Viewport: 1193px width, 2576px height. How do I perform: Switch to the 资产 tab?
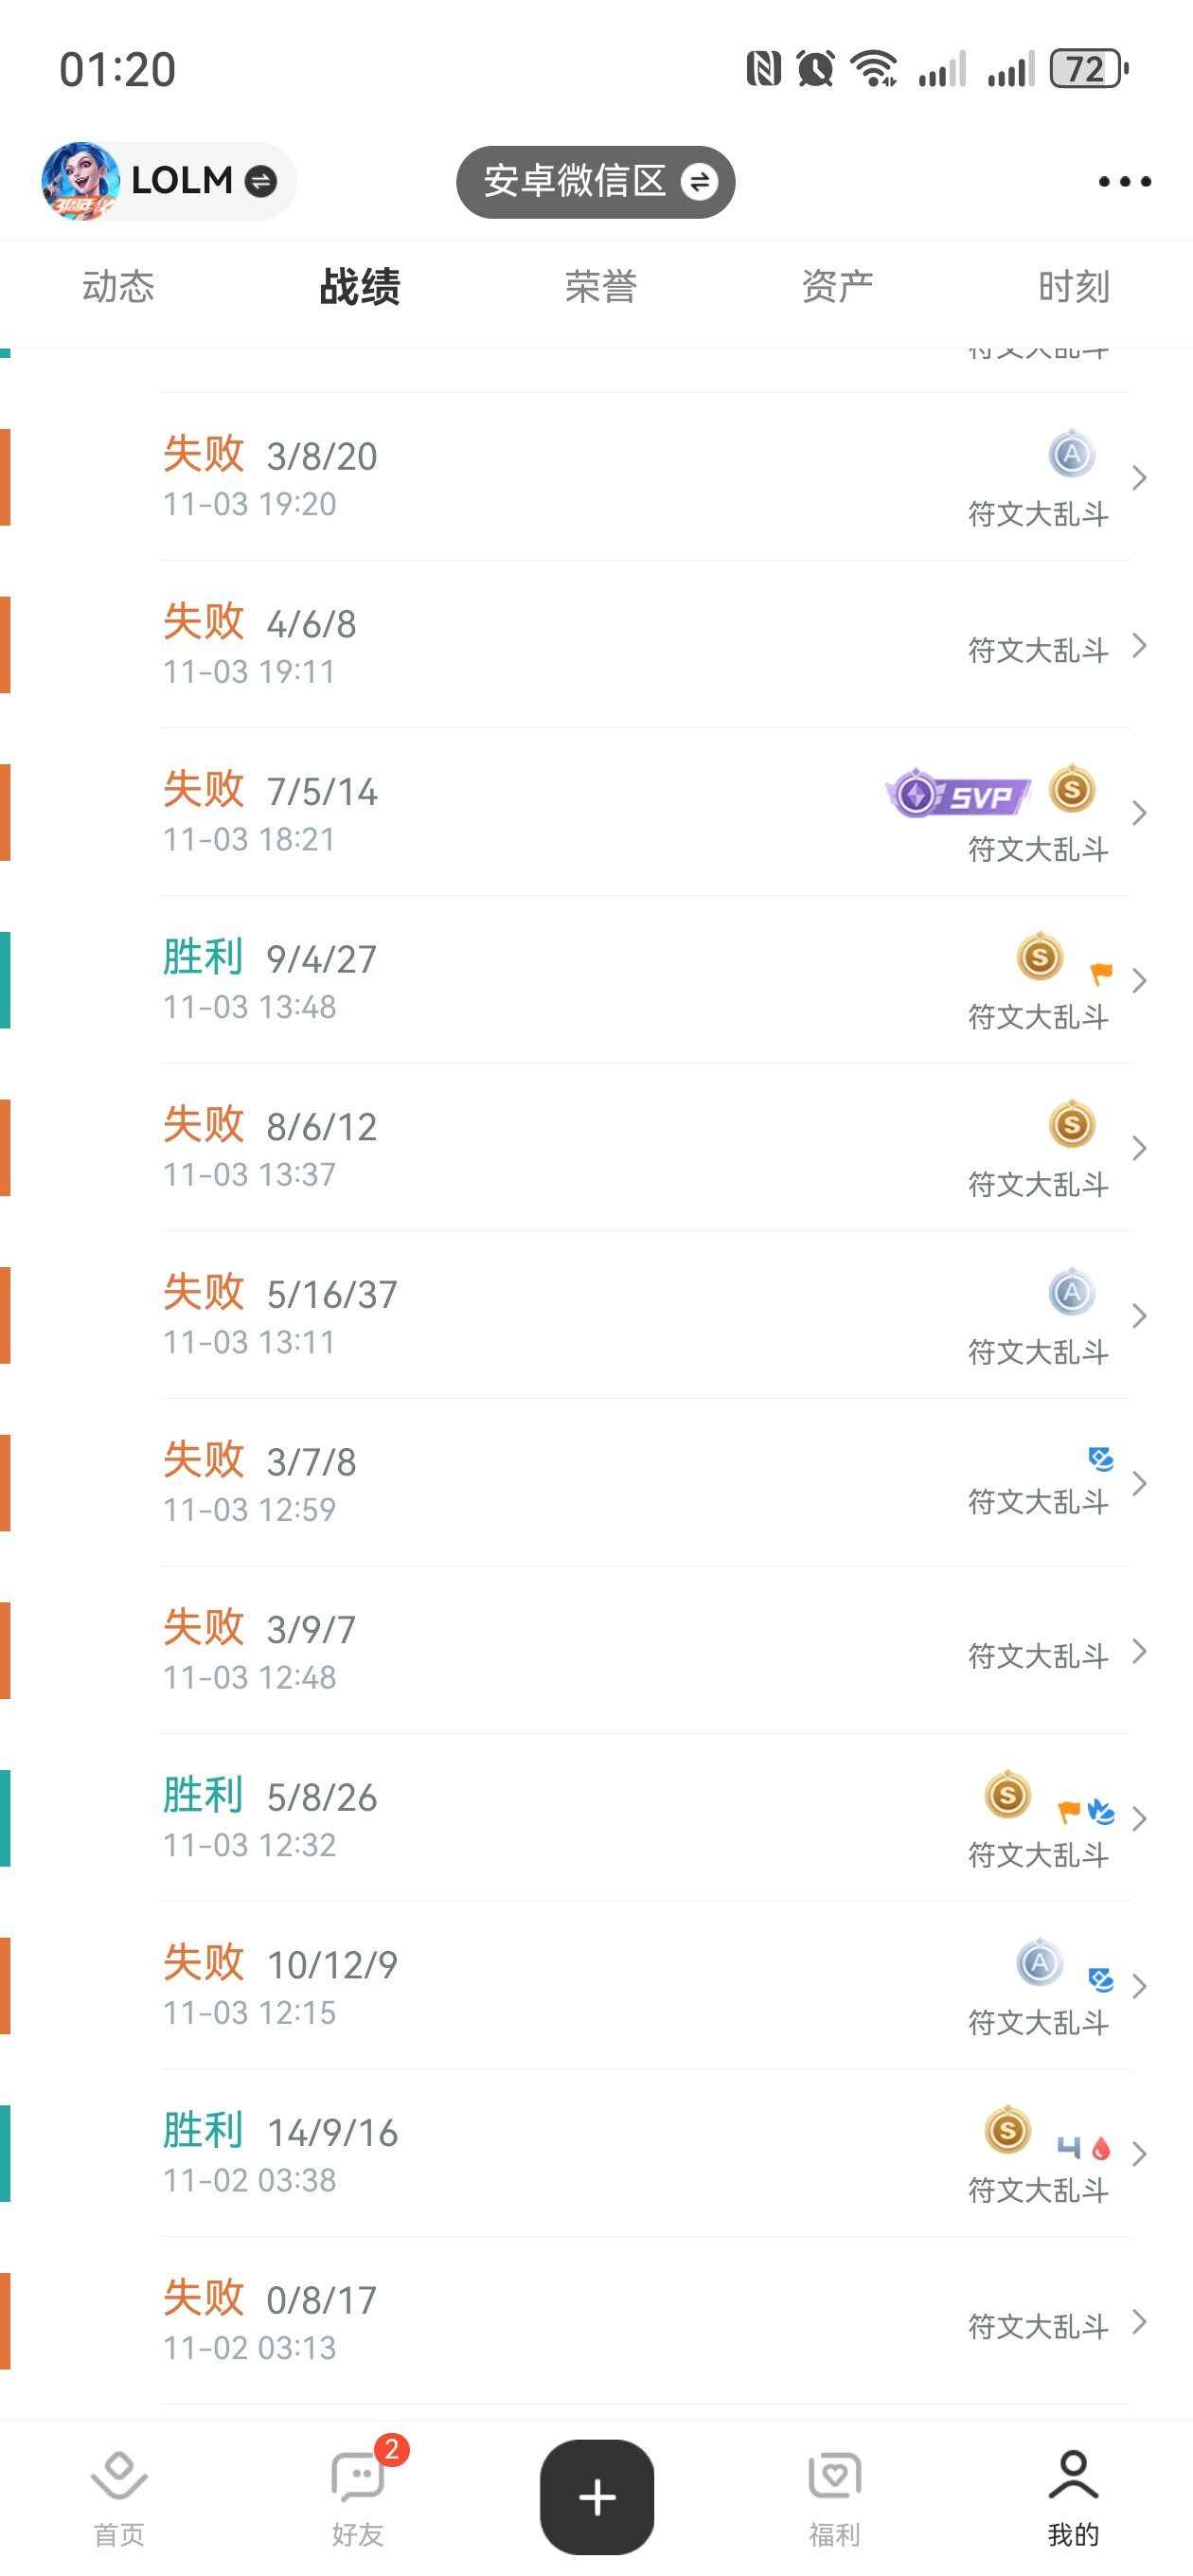click(x=837, y=287)
